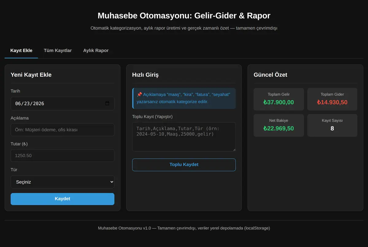Viewport: 368px width, 247px height.
Task: Click the Hızlı Giriş heading
Action: (145, 75)
